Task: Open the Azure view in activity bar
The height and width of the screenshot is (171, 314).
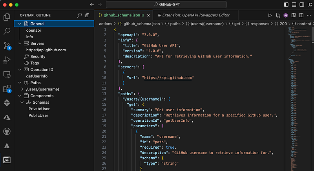Action: point(7,117)
